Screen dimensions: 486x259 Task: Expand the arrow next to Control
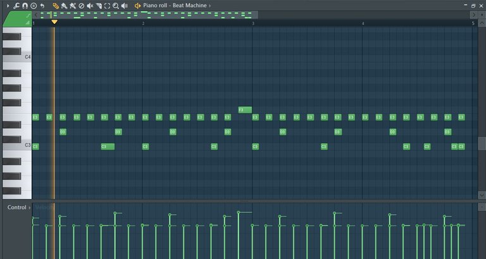pos(30,207)
